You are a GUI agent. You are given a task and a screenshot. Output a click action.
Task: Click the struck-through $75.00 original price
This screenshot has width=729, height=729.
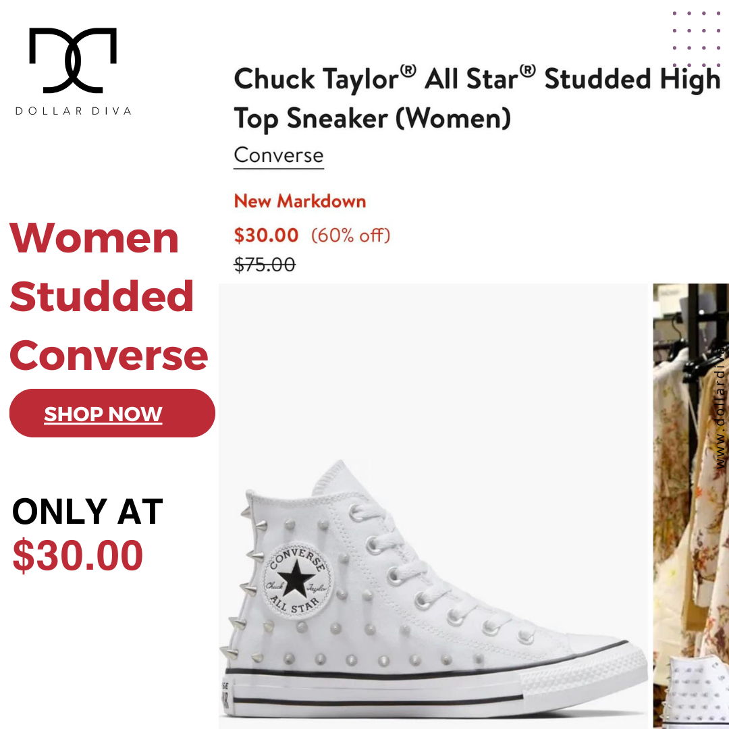(265, 265)
